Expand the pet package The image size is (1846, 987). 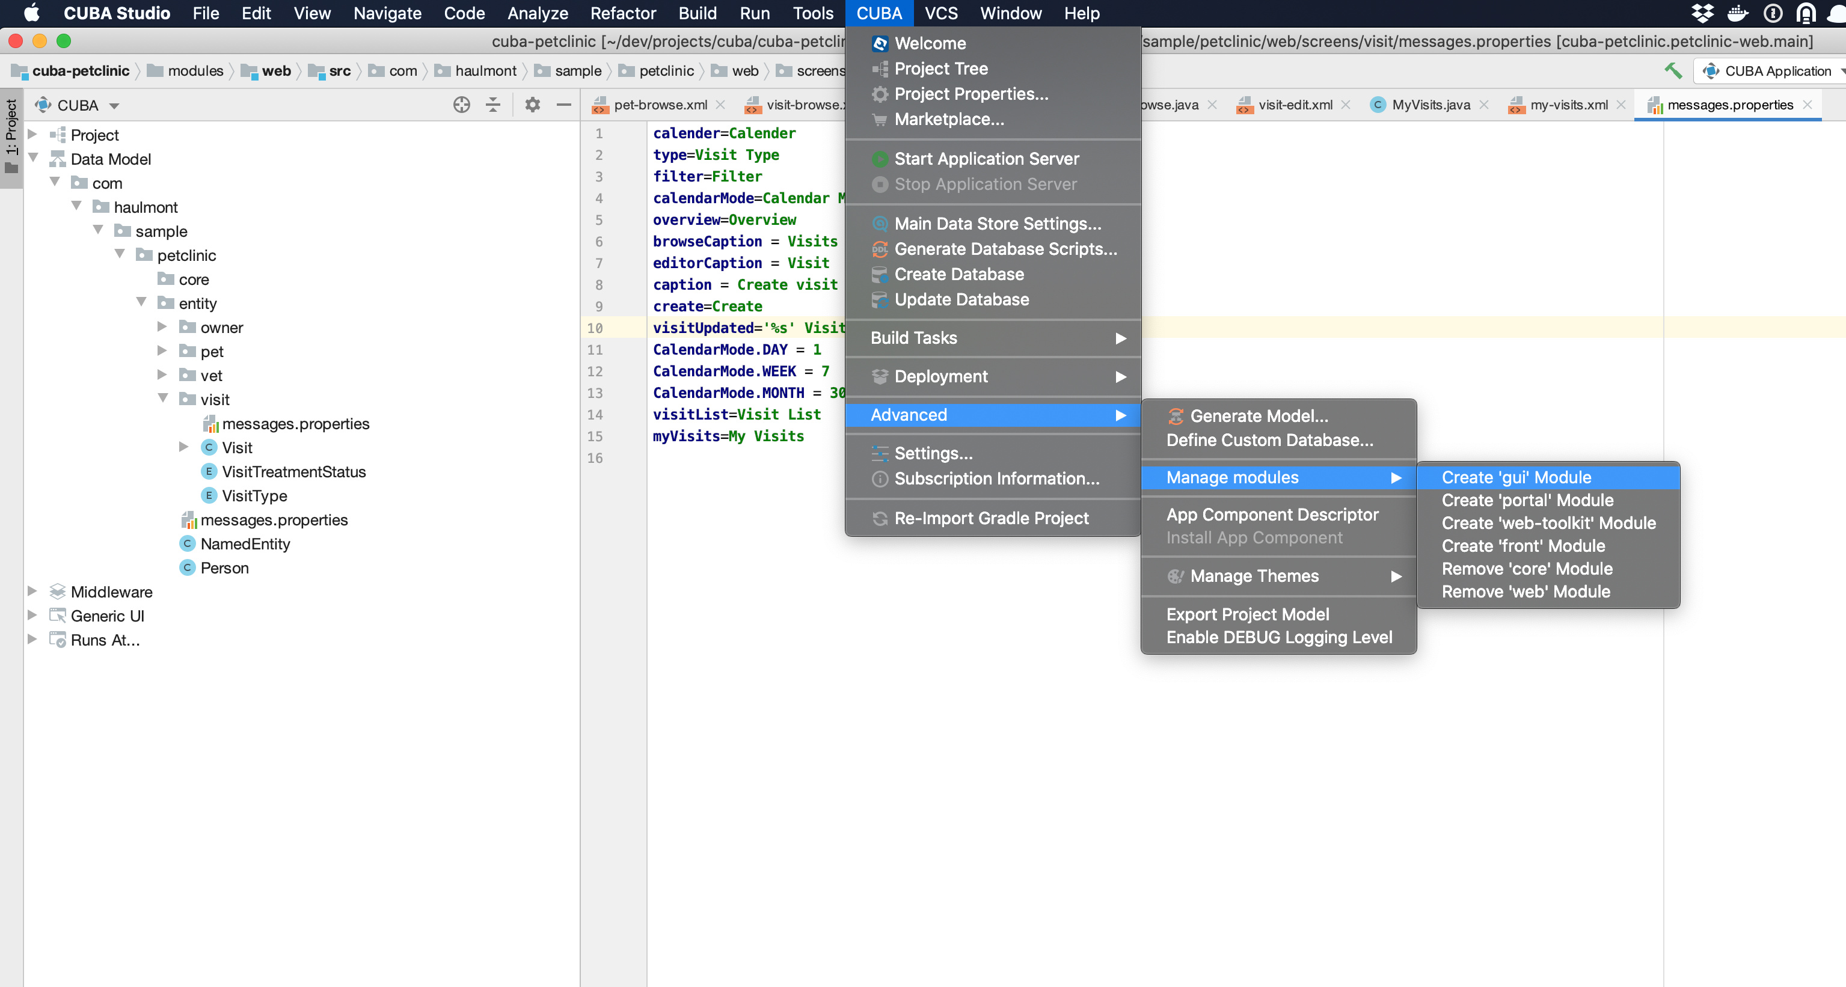pyautogui.click(x=163, y=351)
